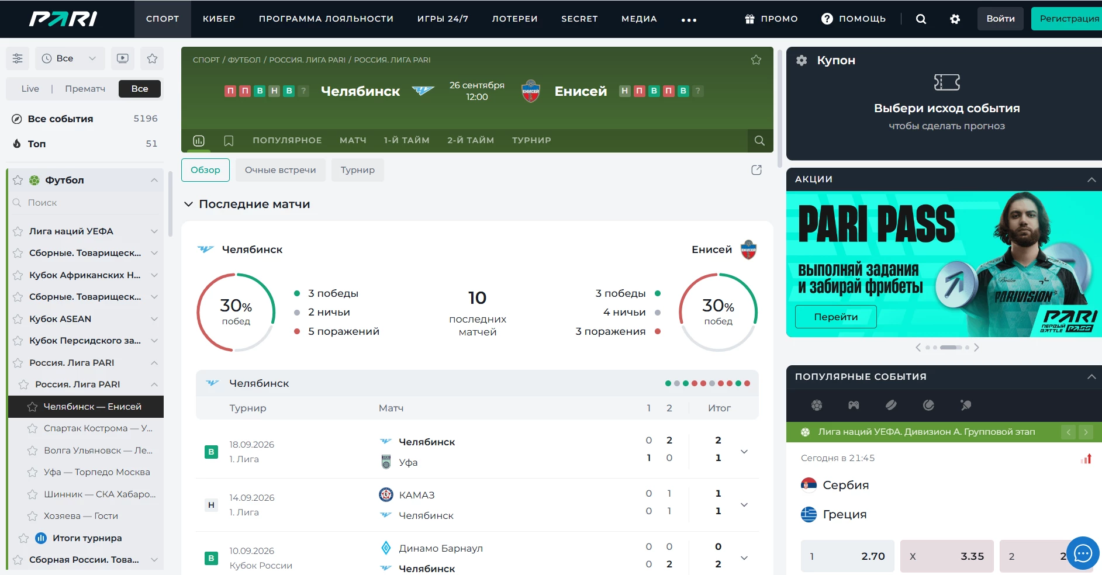This screenshot has height=575, width=1102.
Task: Open favorites star next to video icon
Action: 152,58
